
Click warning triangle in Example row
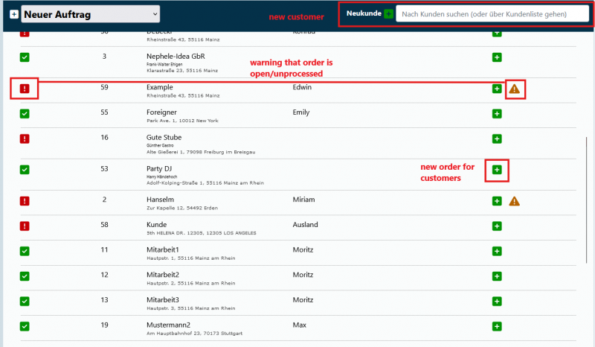click(515, 89)
